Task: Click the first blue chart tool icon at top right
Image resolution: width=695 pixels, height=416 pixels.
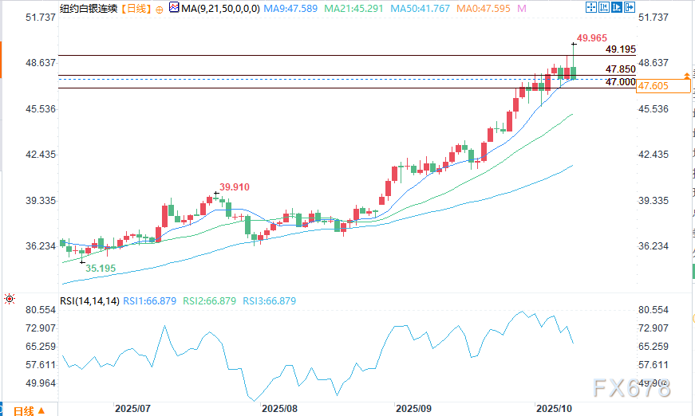Action: pyautogui.click(x=592, y=7)
